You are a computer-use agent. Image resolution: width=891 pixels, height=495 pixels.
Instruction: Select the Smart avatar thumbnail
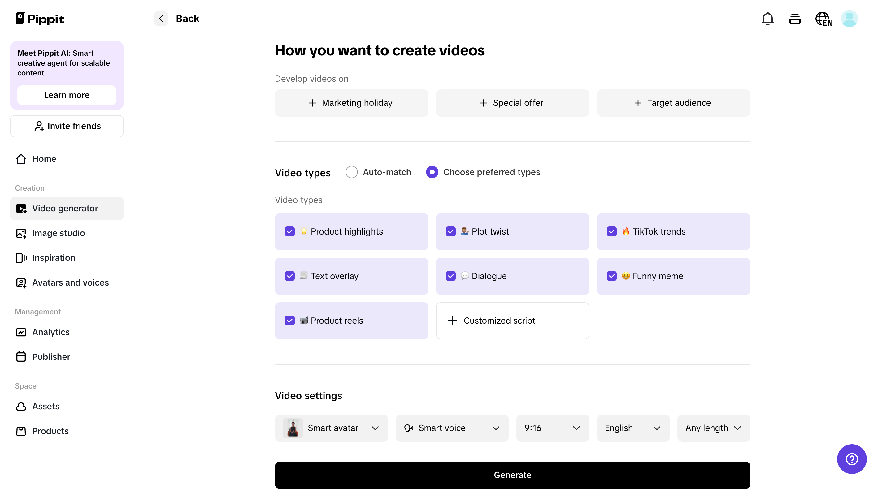(293, 428)
